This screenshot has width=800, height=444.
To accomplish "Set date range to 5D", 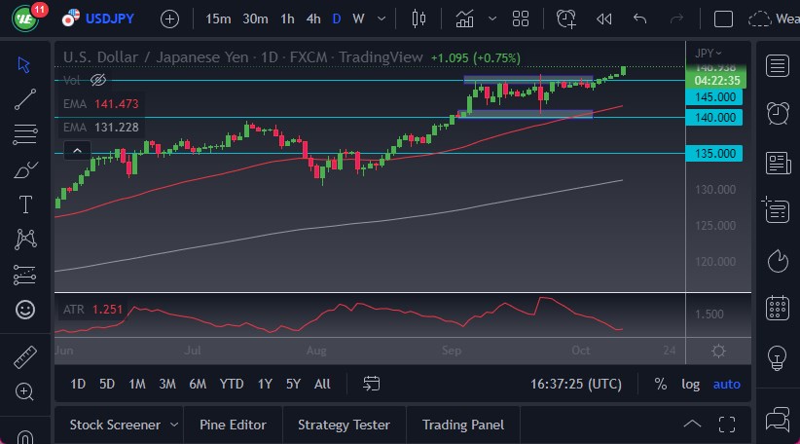I will (107, 384).
